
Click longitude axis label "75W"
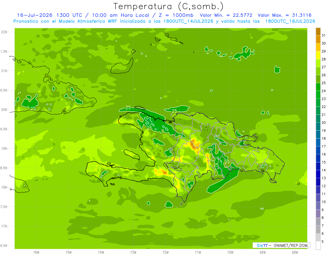coord(69,252)
